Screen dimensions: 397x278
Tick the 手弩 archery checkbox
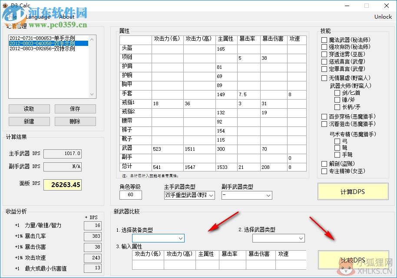tap(337, 155)
